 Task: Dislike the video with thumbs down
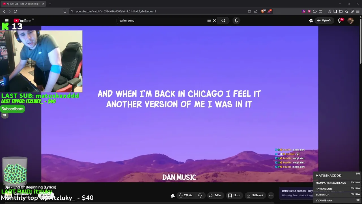point(200,195)
